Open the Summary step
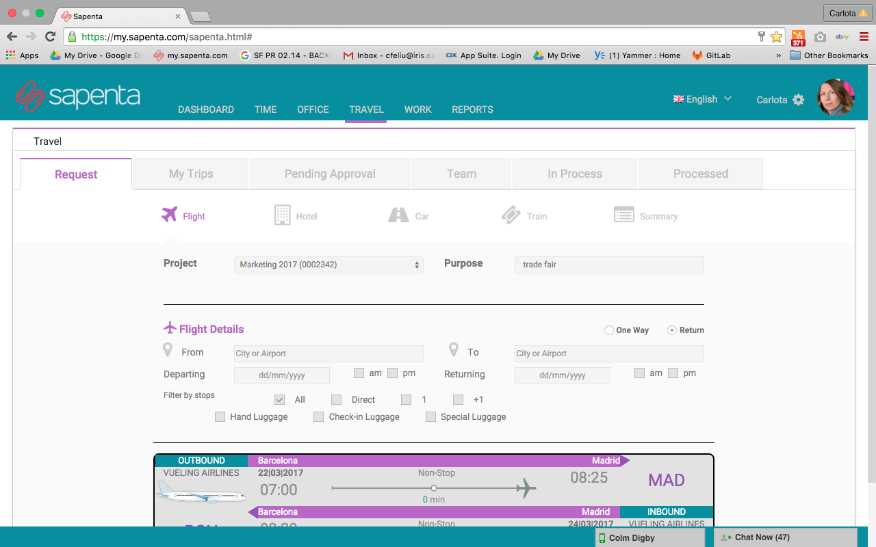The image size is (876, 547). 646,215
